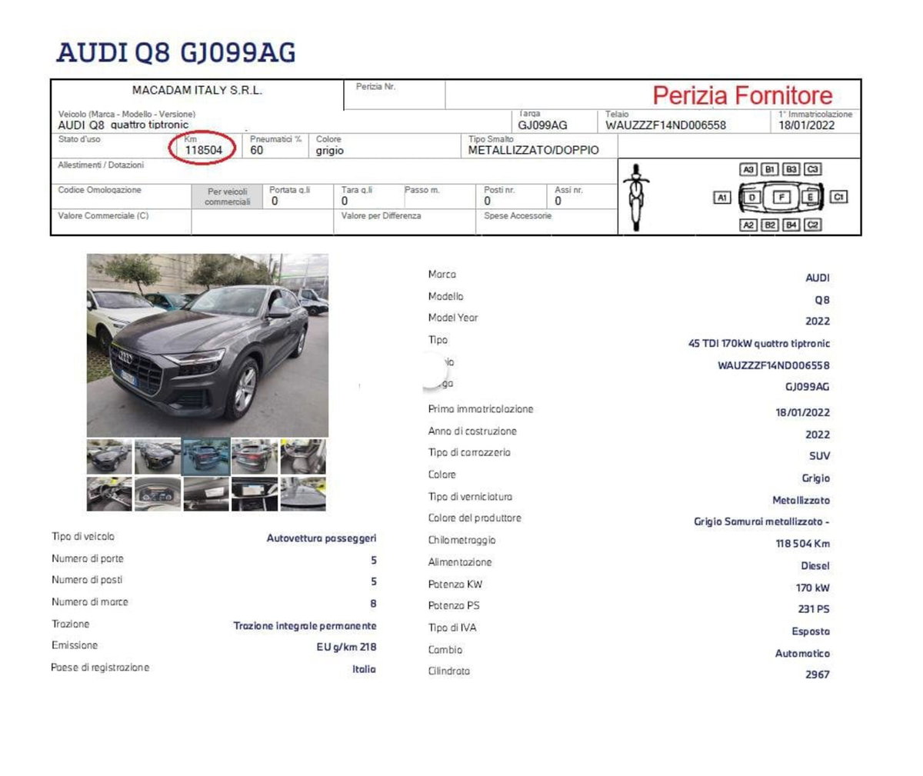Click Emissione value 'EU g/km 218'

click(346, 648)
